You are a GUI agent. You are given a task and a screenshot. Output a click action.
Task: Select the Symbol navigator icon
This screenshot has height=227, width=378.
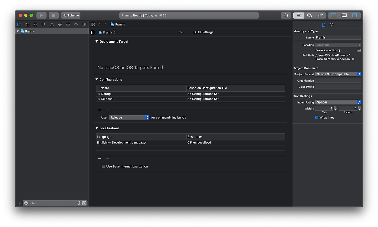(x=35, y=24)
